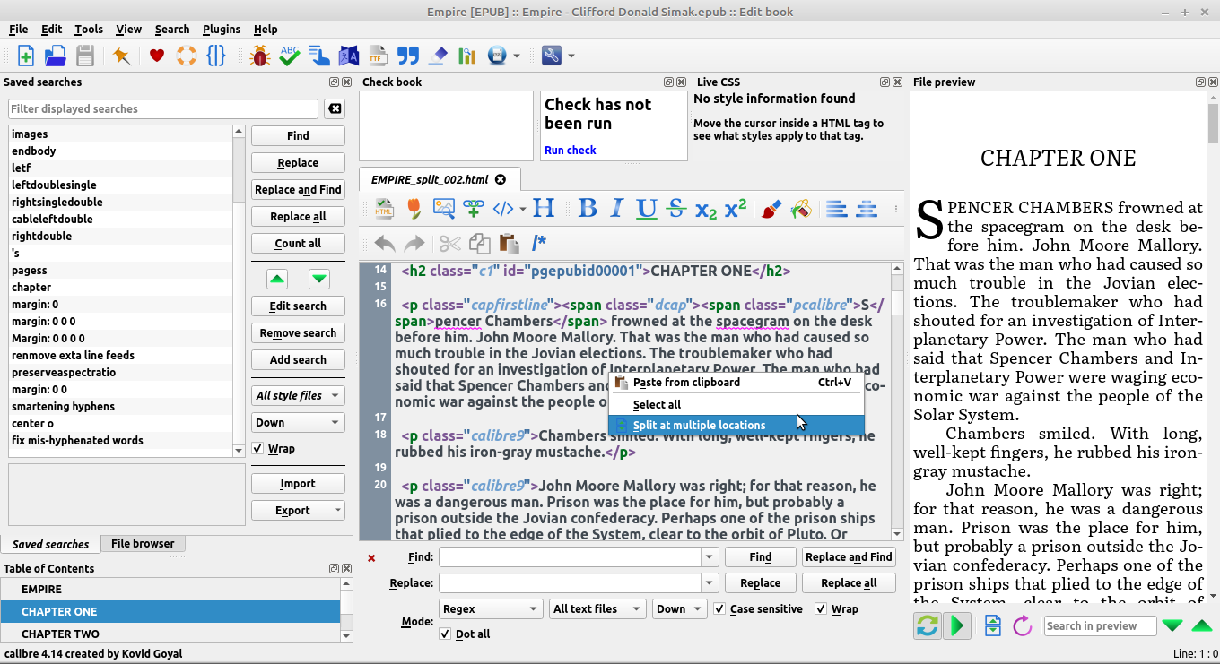Open spell check via ABC checkmark icon
Screen dimensions: 1220x664
coord(289,56)
